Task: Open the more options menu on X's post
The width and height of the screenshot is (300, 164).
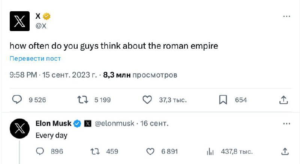Action: 286,17
